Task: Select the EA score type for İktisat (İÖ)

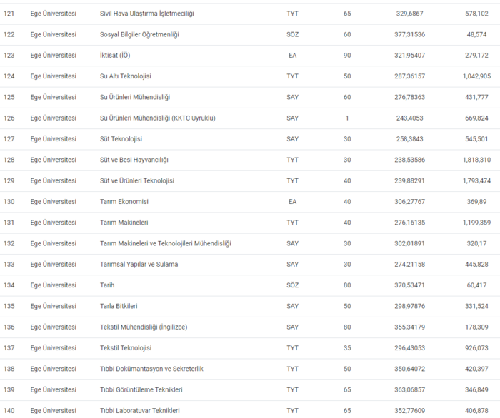Action: coord(292,55)
